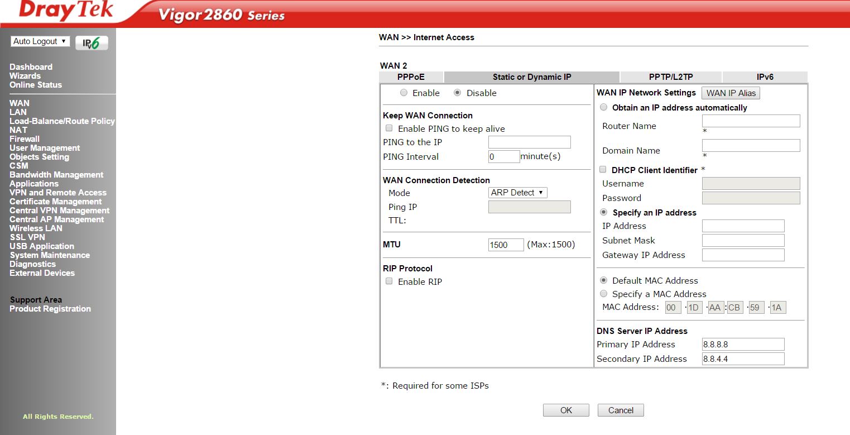Image resolution: width=850 pixels, height=435 pixels.
Task: Click the Cancel button
Action: [x=621, y=410]
